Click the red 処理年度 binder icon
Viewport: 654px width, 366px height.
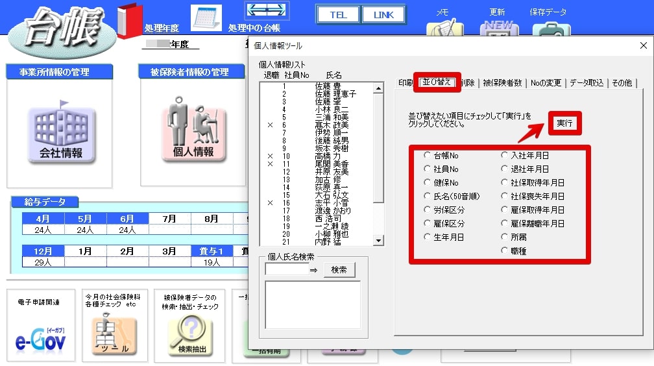[x=129, y=20]
